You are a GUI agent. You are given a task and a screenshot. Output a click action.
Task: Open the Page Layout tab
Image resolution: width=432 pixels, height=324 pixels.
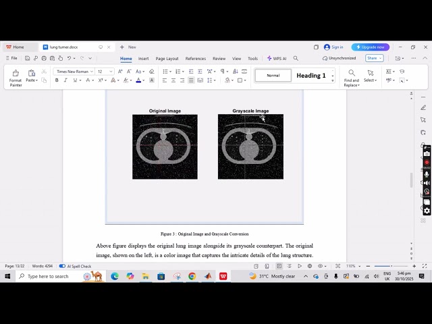(167, 59)
